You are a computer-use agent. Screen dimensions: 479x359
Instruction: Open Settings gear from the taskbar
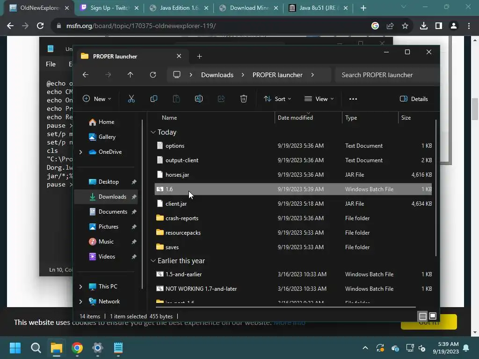[x=98, y=348]
